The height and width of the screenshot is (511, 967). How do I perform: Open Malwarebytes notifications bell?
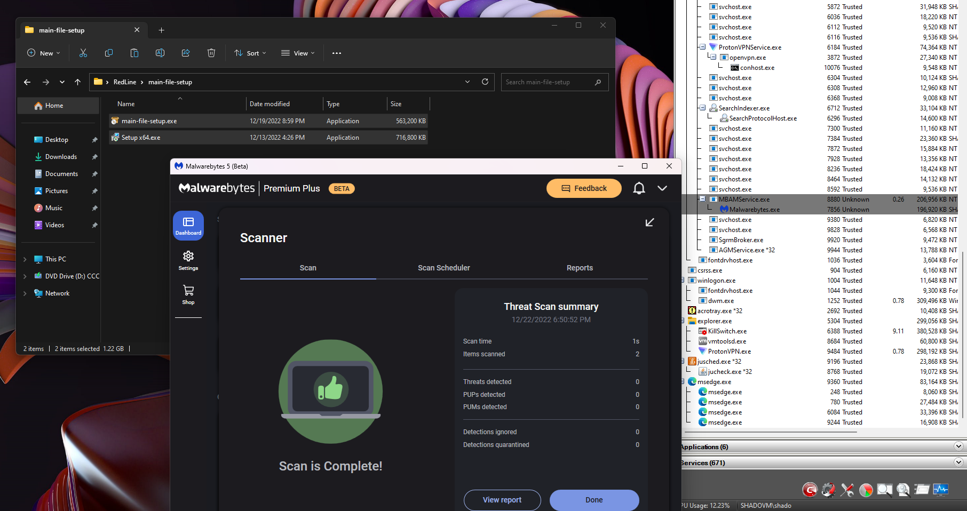(x=639, y=188)
